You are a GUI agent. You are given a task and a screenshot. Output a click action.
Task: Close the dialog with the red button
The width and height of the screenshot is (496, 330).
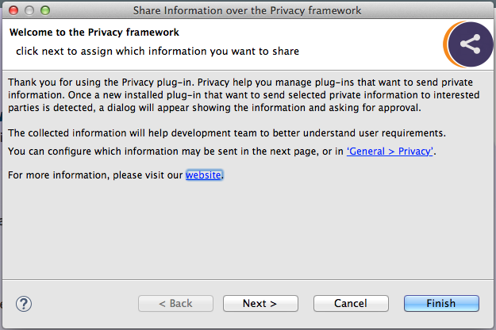(x=13, y=10)
